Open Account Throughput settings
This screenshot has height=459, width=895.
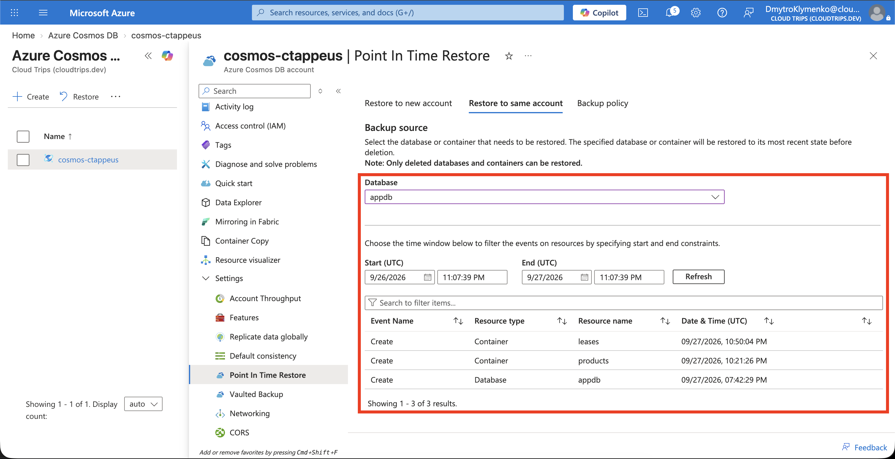pos(265,298)
